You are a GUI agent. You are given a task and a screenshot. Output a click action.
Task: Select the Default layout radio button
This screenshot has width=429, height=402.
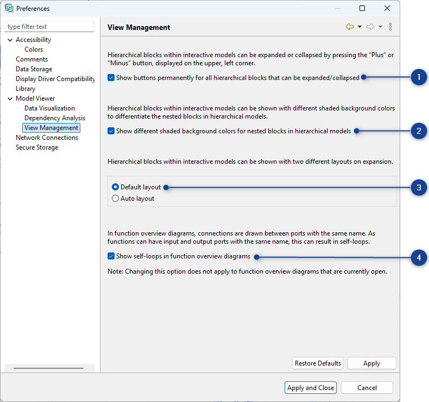pyautogui.click(x=116, y=187)
